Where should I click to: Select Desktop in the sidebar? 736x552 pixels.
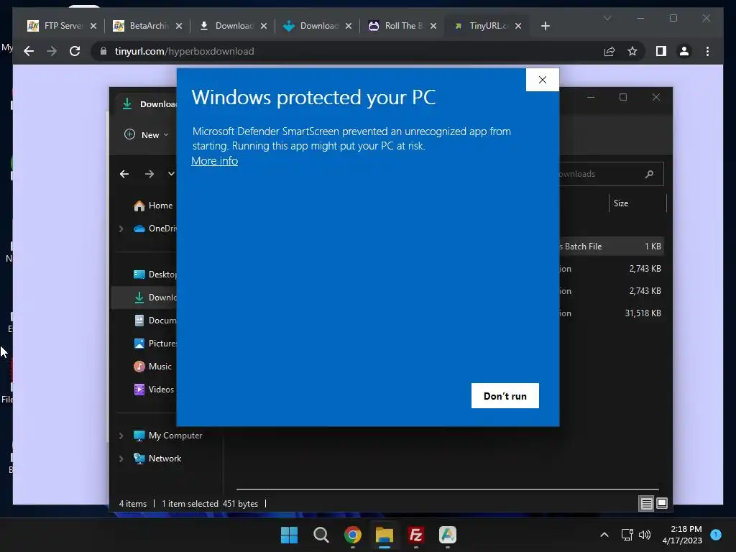coord(155,274)
